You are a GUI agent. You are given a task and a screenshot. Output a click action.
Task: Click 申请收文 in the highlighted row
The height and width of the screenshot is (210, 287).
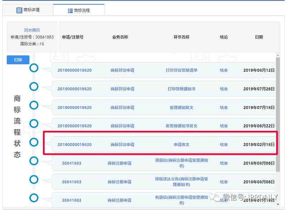click(181, 145)
